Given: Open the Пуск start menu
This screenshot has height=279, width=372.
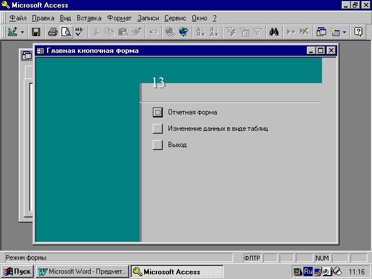Looking at the screenshot, I should pos(17,271).
